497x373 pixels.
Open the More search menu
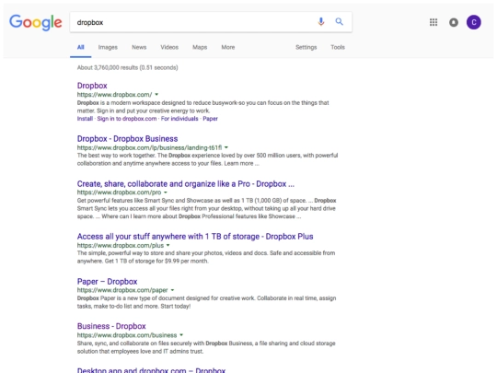tap(228, 47)
